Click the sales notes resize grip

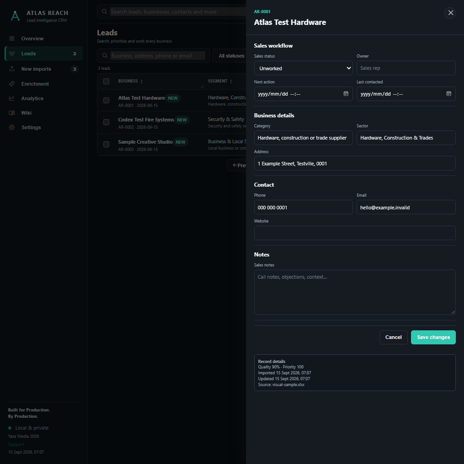coord(453,313)
